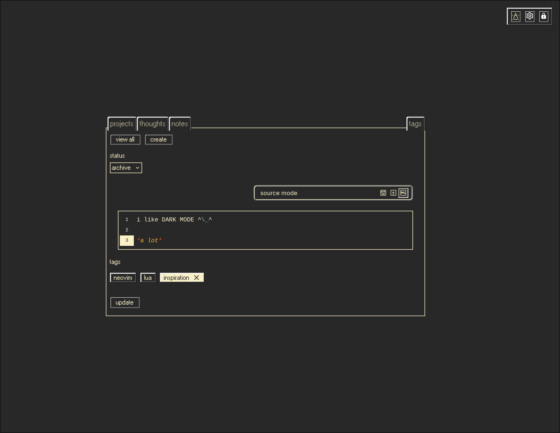The height and width of the screenshot is (433, 560).
Task: Switch to rich text image mode
Action: 383,193
